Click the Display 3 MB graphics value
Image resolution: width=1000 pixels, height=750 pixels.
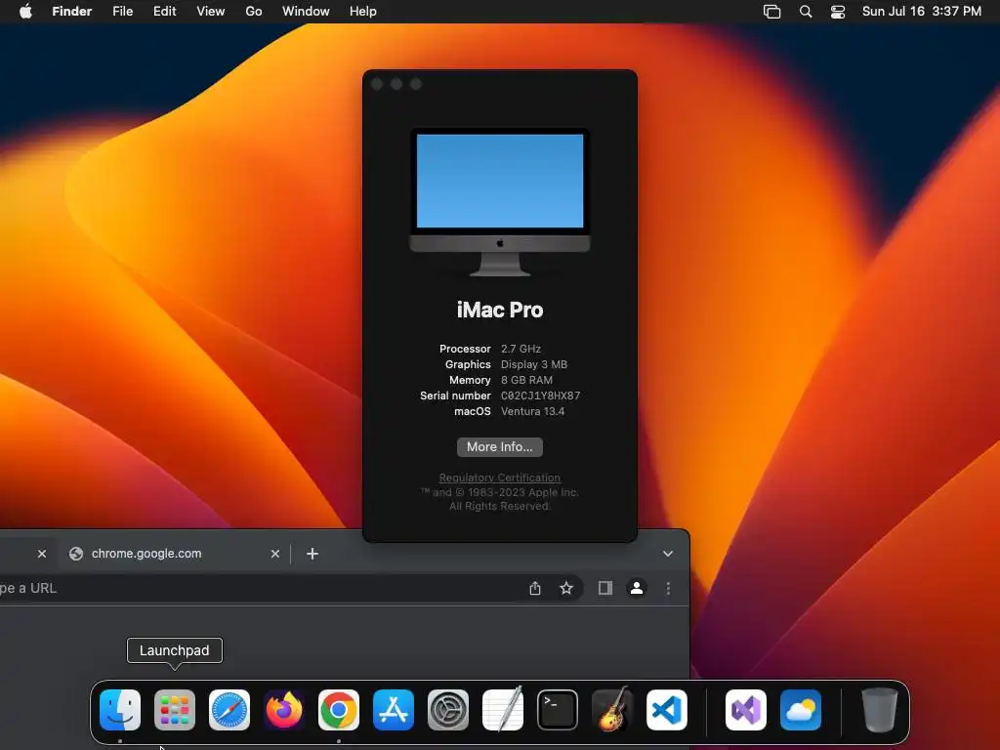(x=534, y=364)
